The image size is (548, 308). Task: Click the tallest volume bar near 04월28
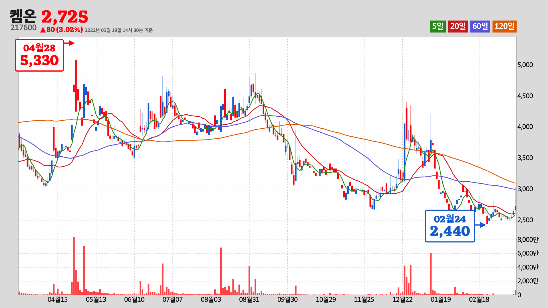pos(74,266)
